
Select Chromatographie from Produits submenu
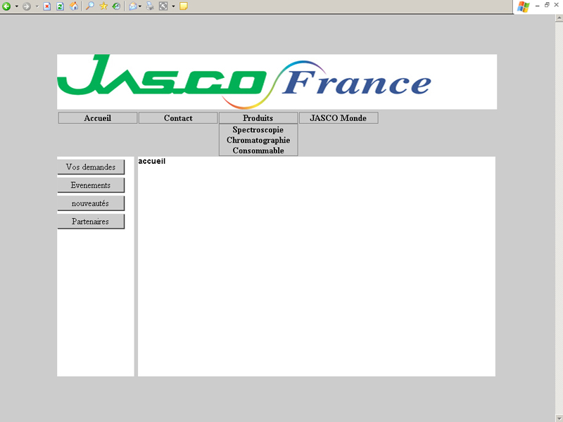point(258,140)
